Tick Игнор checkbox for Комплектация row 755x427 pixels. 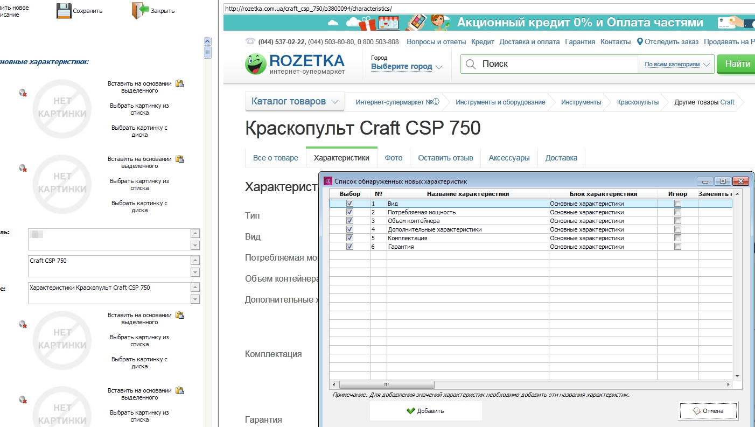pos(678,238)
